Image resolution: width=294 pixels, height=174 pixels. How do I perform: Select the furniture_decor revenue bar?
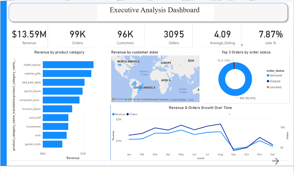[x=57, y=109]
